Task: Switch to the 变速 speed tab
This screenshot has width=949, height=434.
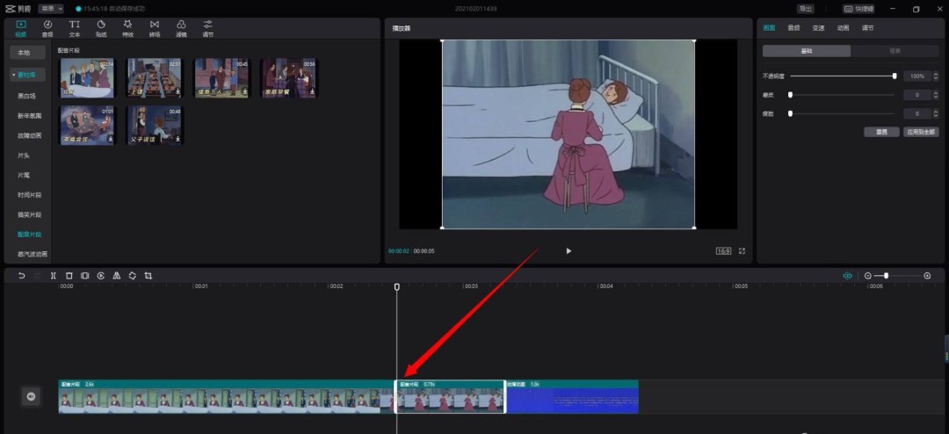Action: 818,28
